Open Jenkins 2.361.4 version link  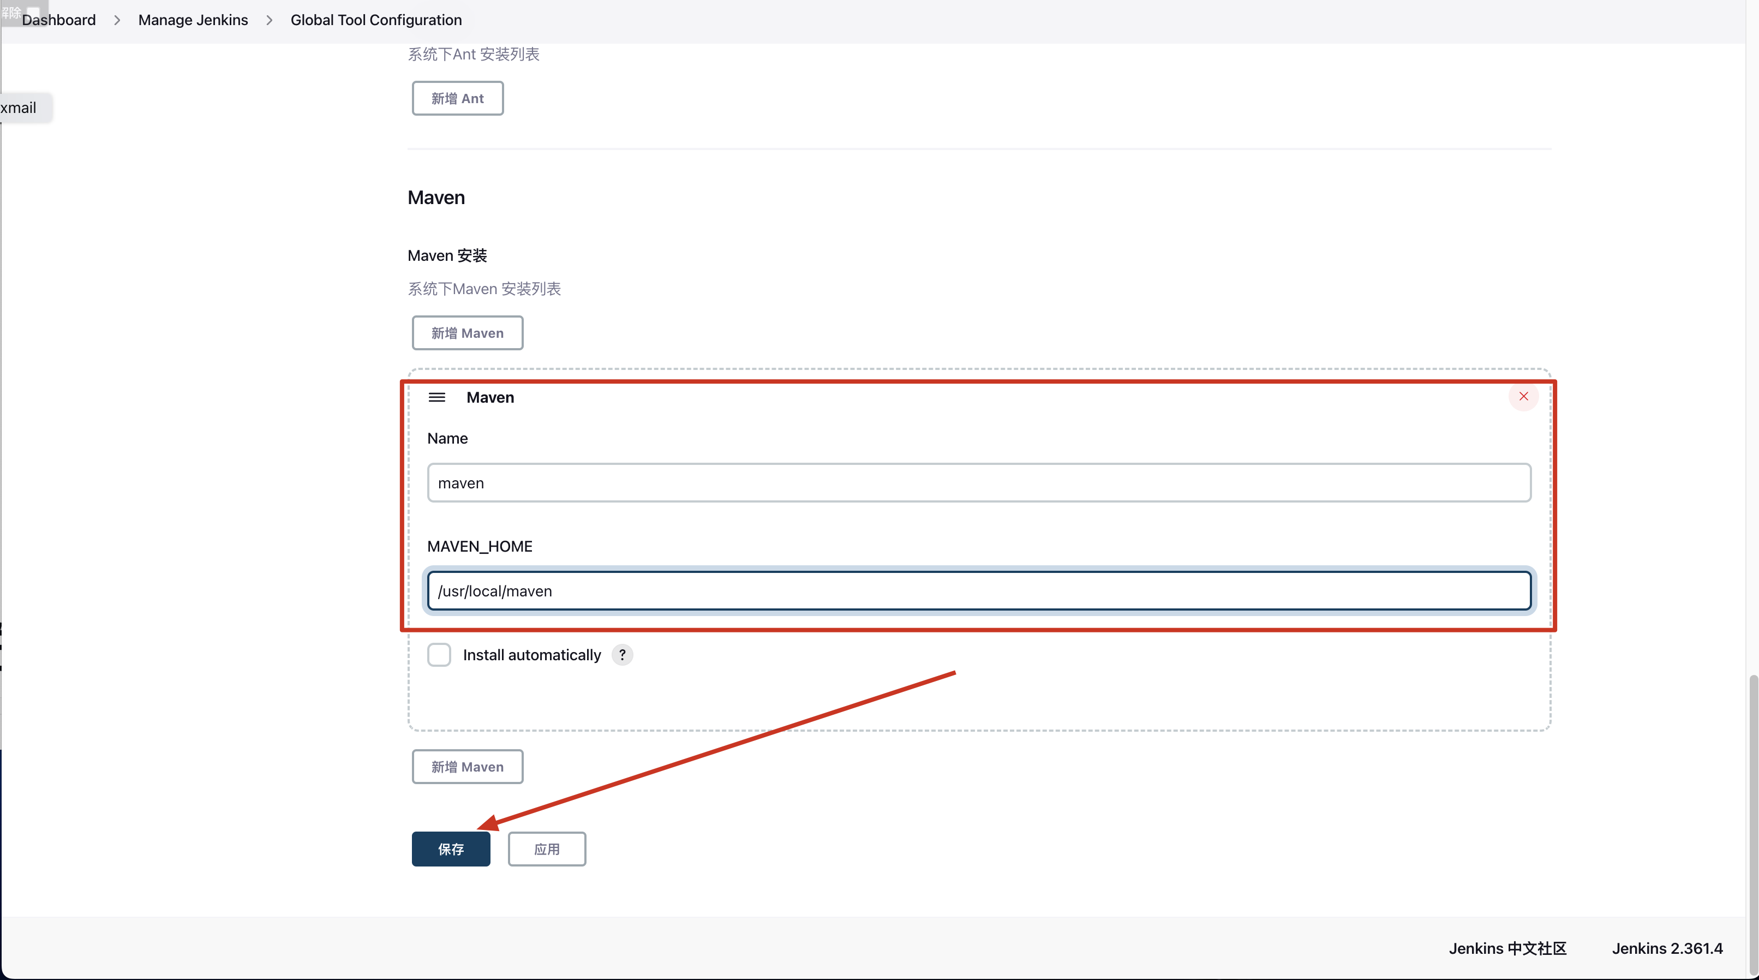coord(1667,948)
